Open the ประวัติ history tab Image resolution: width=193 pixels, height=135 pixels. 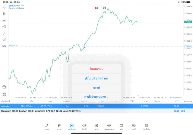point(84,127)
